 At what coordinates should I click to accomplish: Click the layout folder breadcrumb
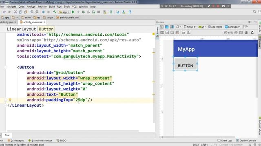tap(48, 17)
